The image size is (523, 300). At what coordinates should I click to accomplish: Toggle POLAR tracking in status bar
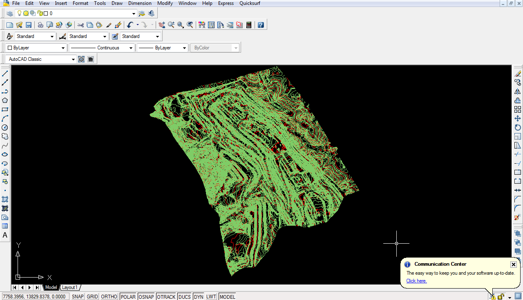[x=128, y=297]
